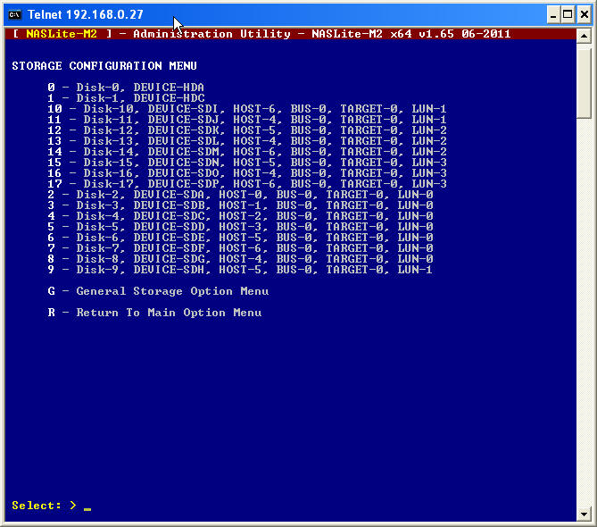Click the scrollbar up arrow
The height and width of the screenshot is (527, 597).
[x=584, y=36]
